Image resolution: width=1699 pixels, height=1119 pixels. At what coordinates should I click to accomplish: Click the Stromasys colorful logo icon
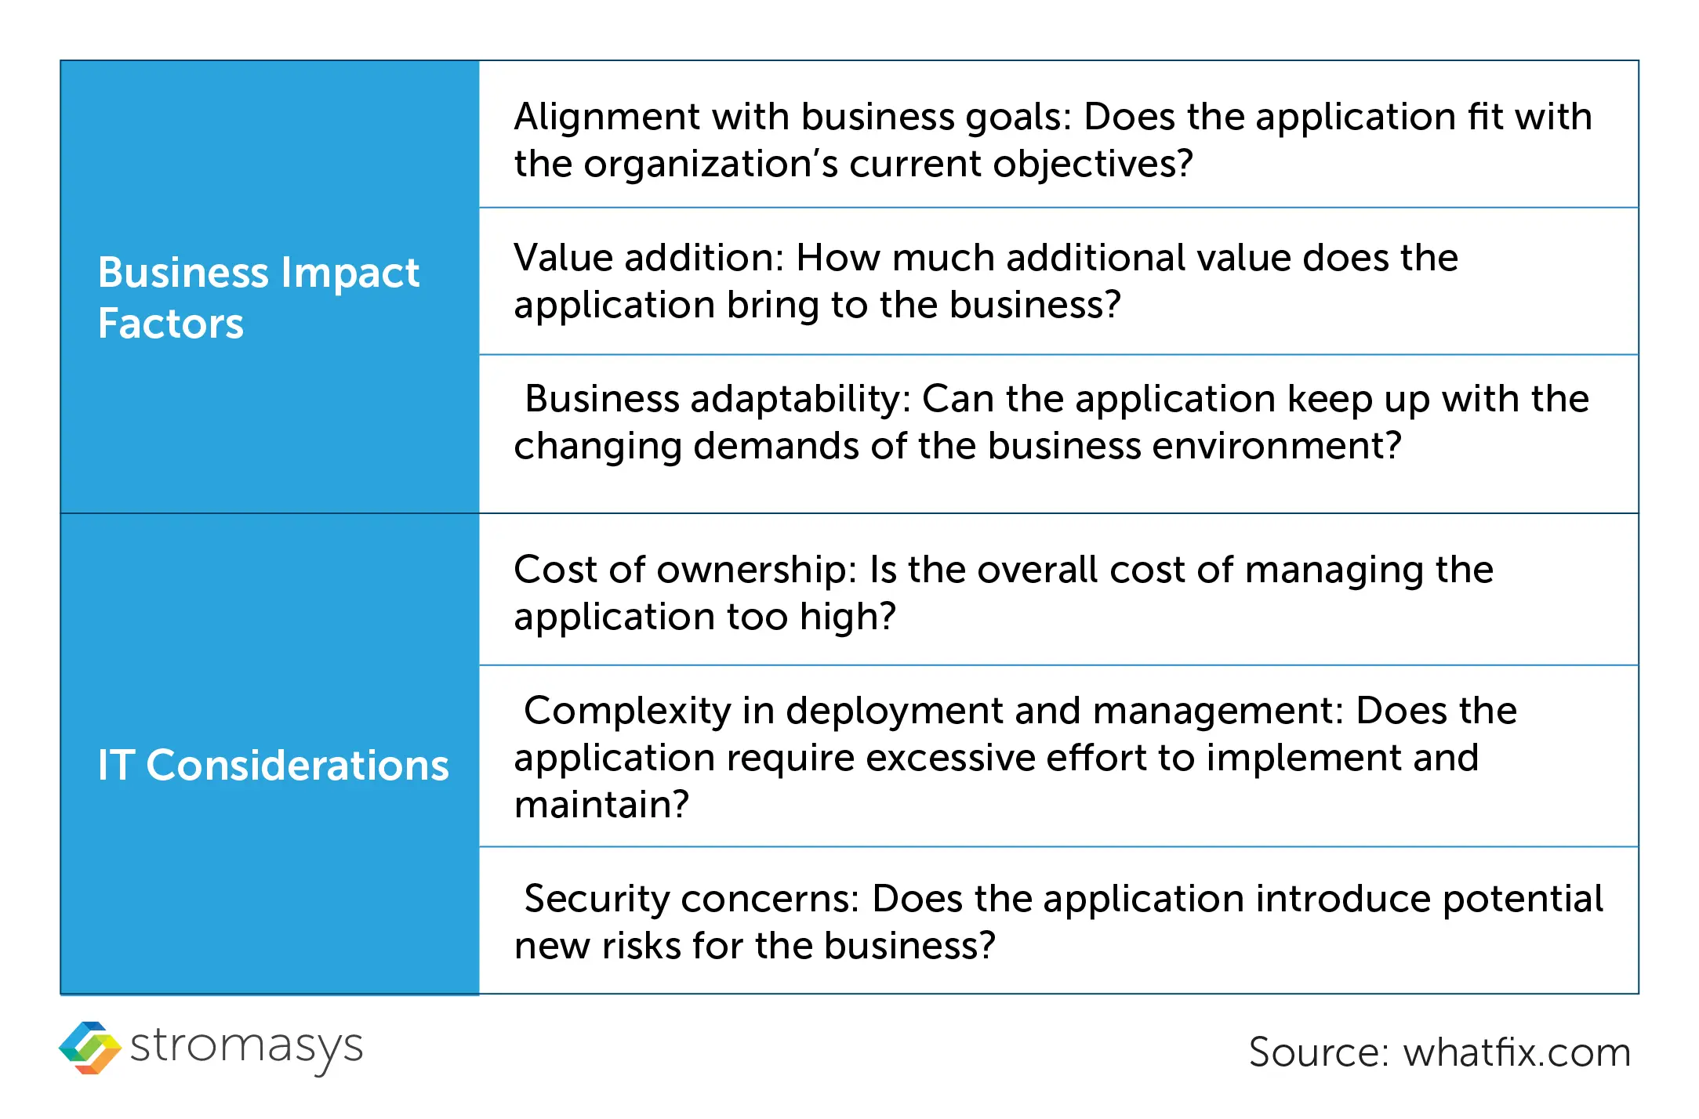[x=90, y=1048]
